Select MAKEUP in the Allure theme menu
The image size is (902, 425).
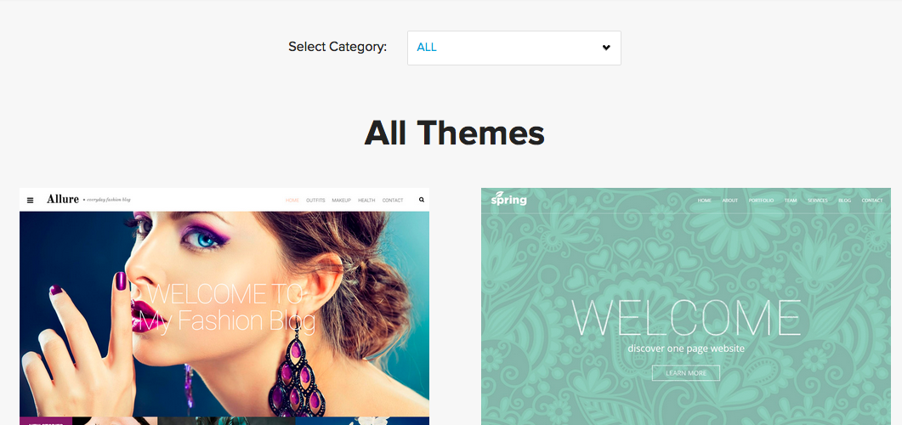pos(341,200)
